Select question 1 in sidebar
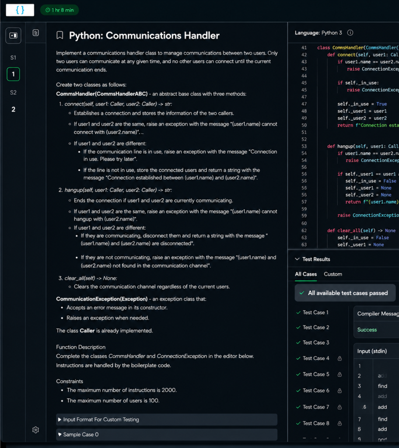Viewport: 399px width, 448px height. pos(13,74)
